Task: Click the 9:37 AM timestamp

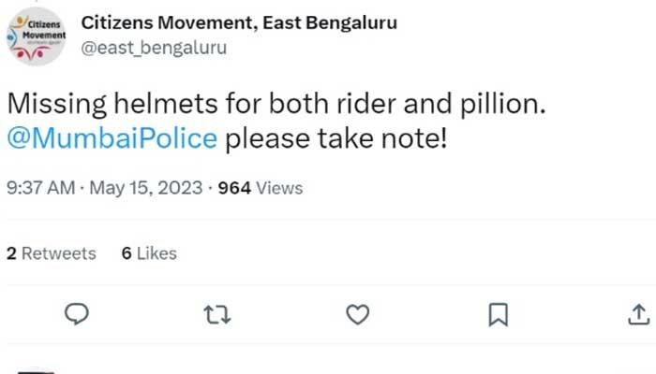Action: 40,188
